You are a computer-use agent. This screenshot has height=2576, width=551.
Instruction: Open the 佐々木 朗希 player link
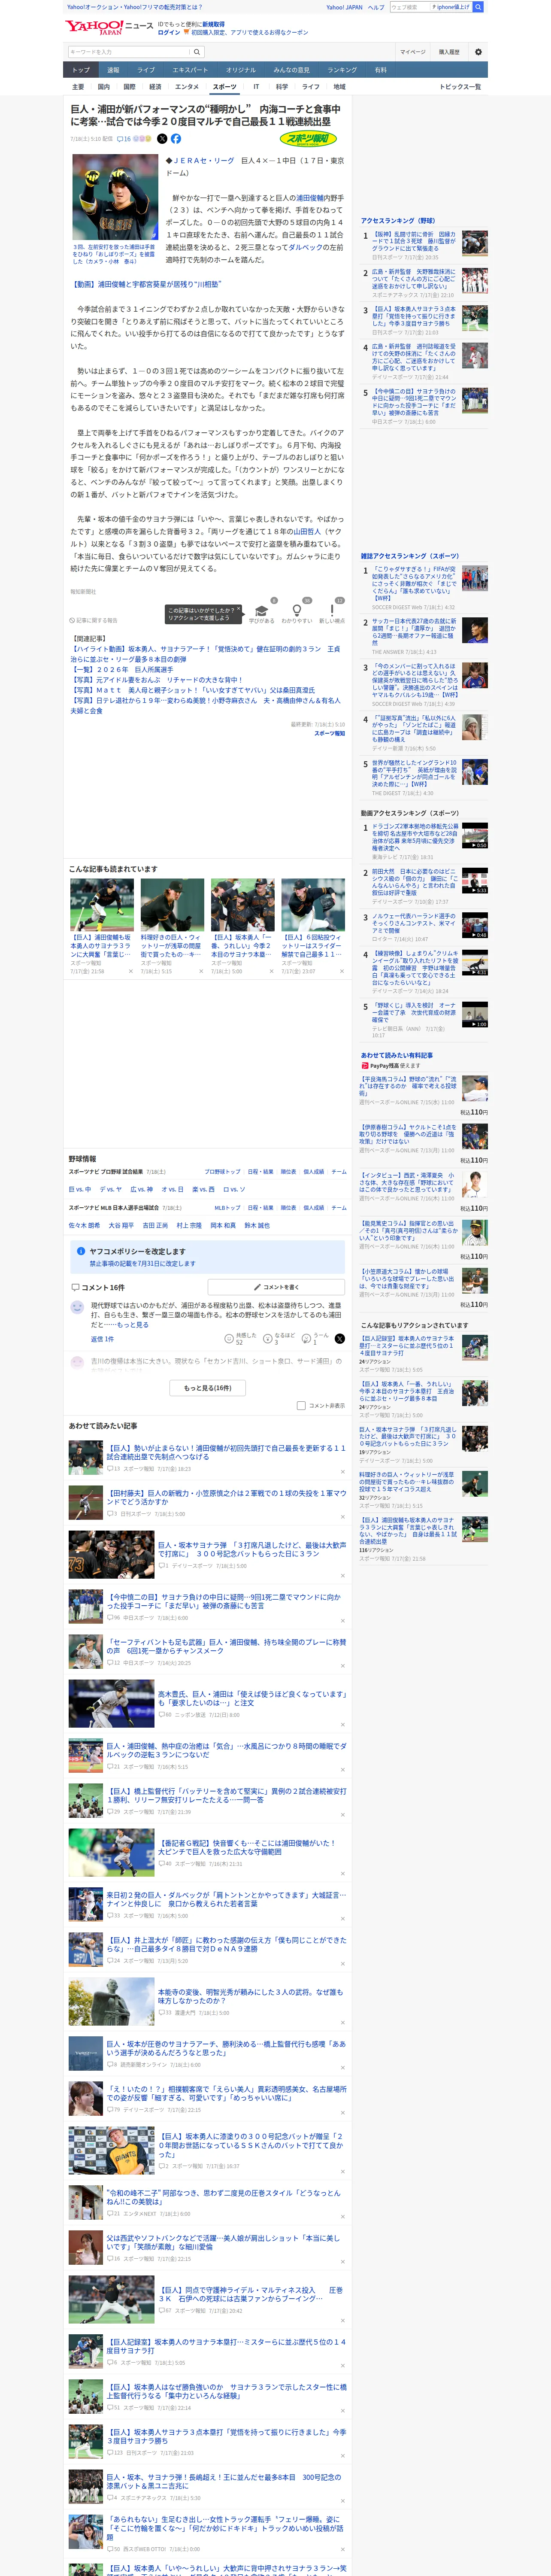point(85,1225)
